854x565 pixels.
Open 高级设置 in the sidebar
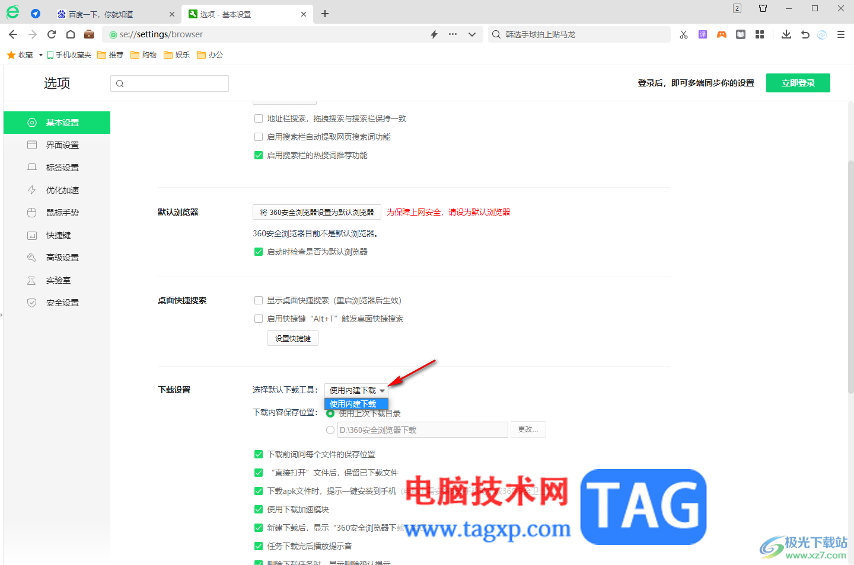tap(57, 258)
